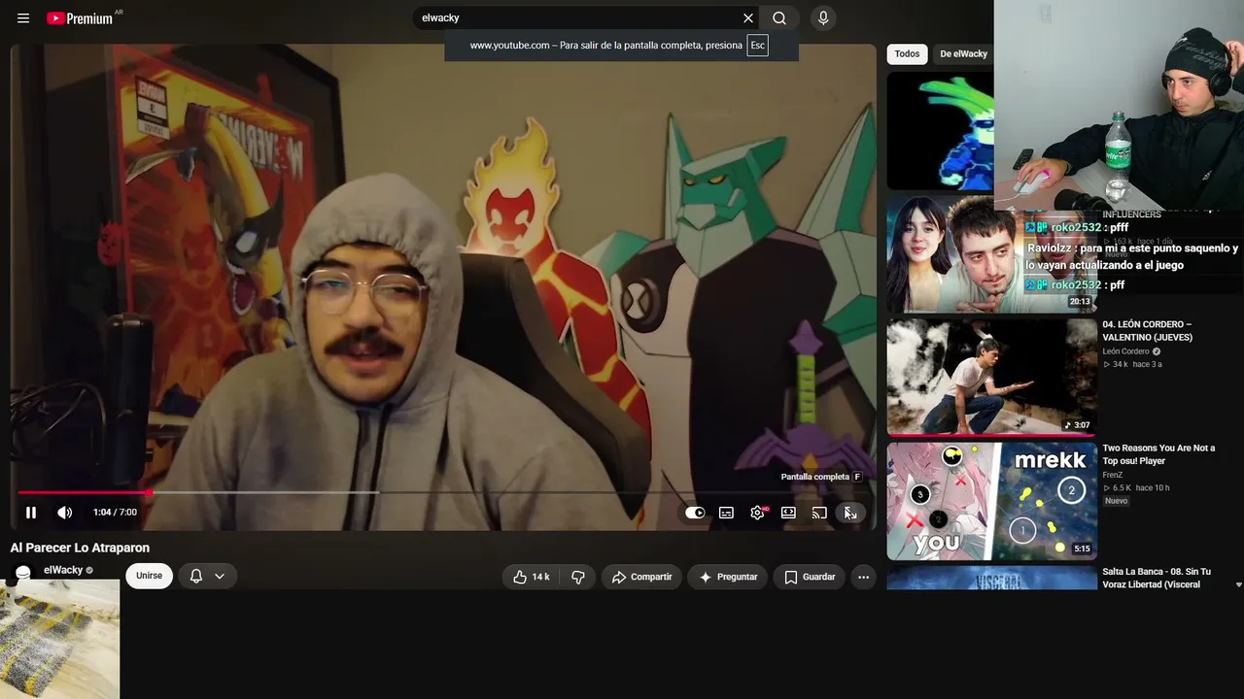This screenshot has width=1244, height=699.
Task: Expand the notification dropdown chevron
Action: click(220, 576)
